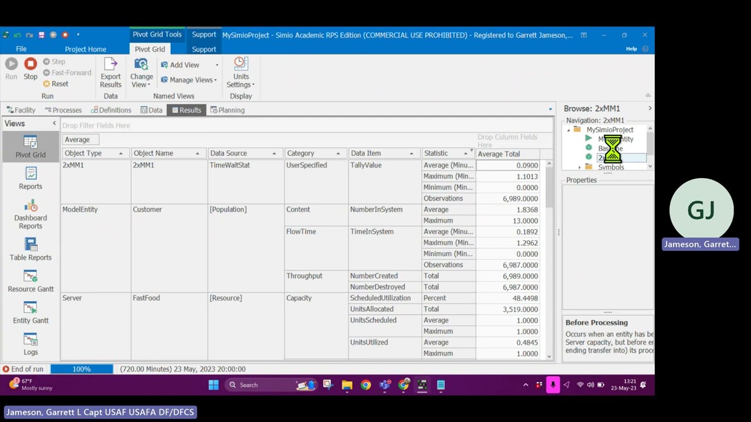Image resolution: width=751 pixels, height=422 pixels.
Task: Open the Resource Gantt view
Action: tap(31, 281)
